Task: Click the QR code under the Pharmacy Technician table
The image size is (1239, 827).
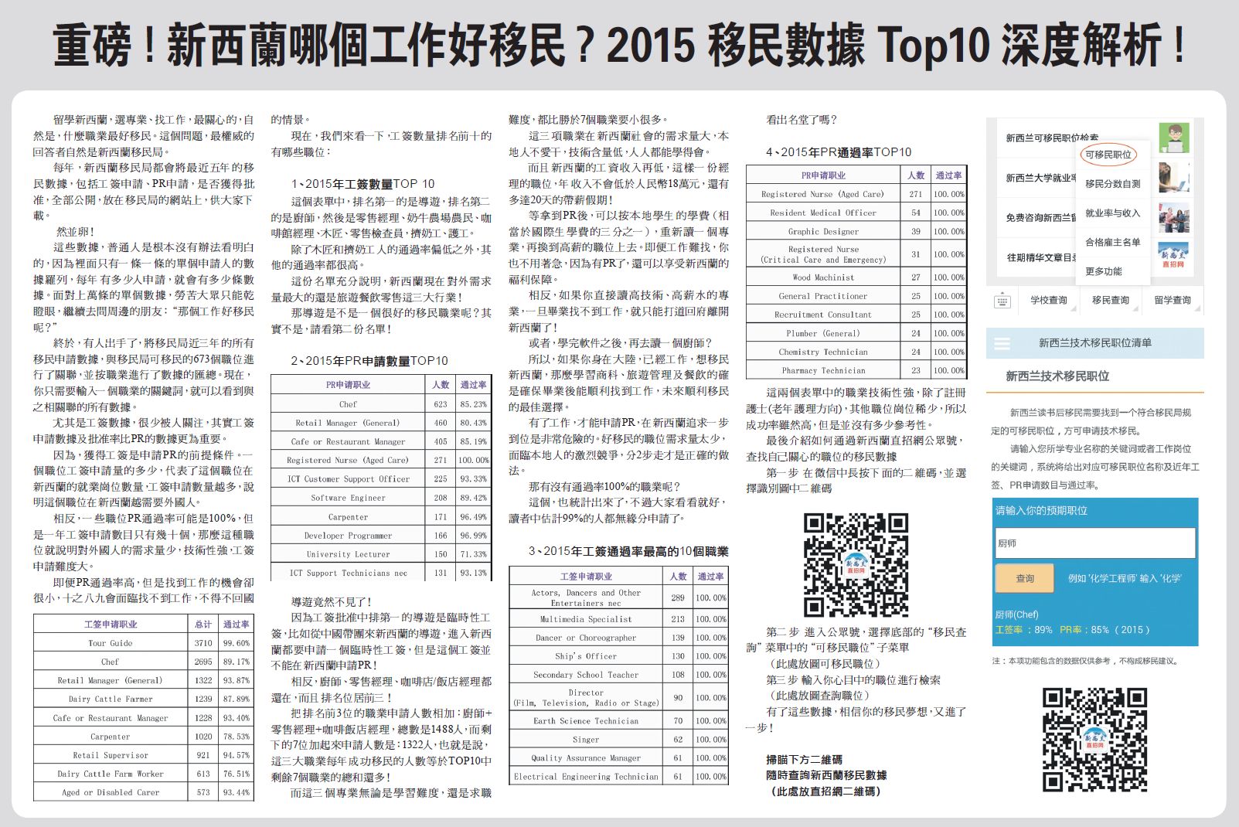Action: pos(856,564)
